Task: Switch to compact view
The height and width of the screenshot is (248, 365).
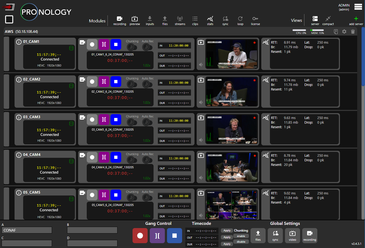Action: point(328,20)
